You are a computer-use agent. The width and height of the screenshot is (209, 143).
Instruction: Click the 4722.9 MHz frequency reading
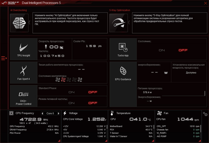tap(34, 119)
